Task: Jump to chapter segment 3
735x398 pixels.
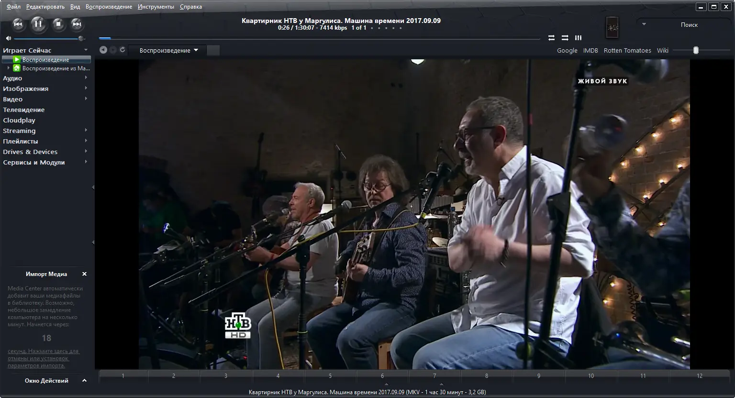Action: tap(226, 376)
